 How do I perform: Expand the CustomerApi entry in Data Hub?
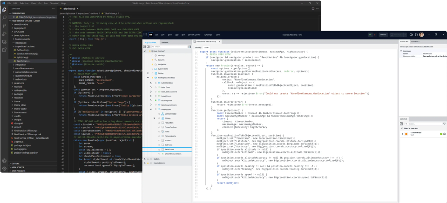point(402,134)
